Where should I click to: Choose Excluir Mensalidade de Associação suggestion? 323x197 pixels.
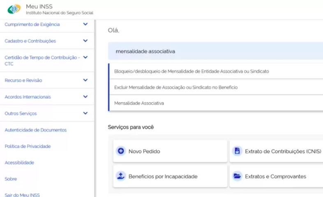click(x=176, y=87)
